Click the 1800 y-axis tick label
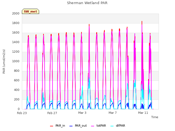 (x=16, y=23)
